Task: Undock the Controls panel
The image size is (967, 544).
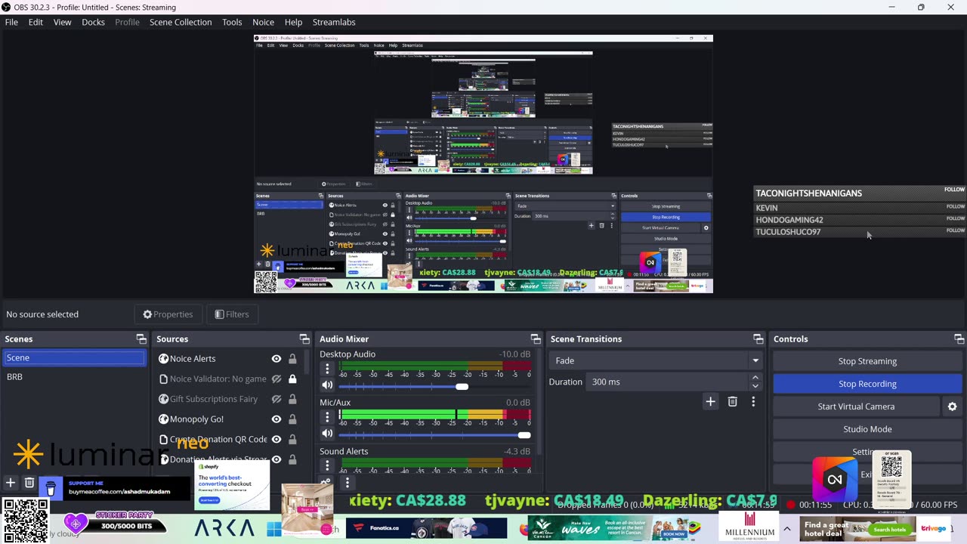Action: pyautogui.click(x=959, y=339)
